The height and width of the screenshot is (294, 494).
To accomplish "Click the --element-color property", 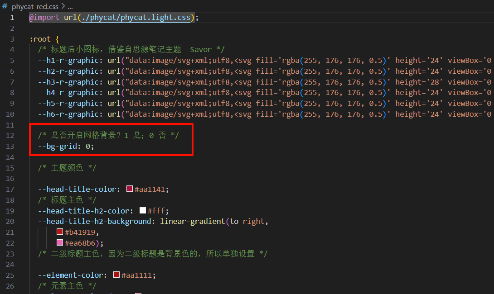I will pyautogui.click(x=71, y=275).
